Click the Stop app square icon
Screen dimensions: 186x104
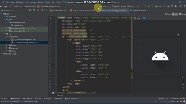pyautogui.click(x=164, y=6)
